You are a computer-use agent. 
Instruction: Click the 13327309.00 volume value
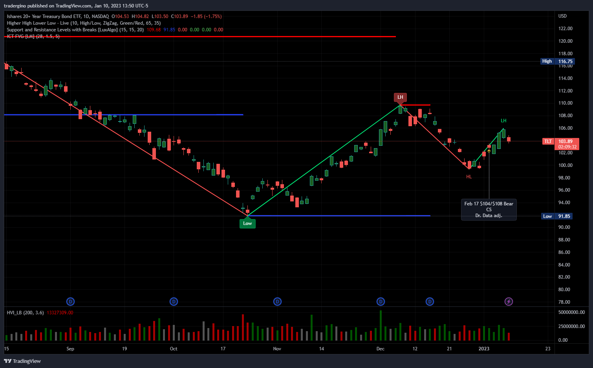60,313
